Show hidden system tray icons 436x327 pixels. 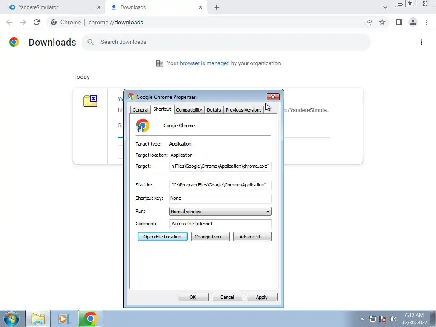[x=362, y=319]
